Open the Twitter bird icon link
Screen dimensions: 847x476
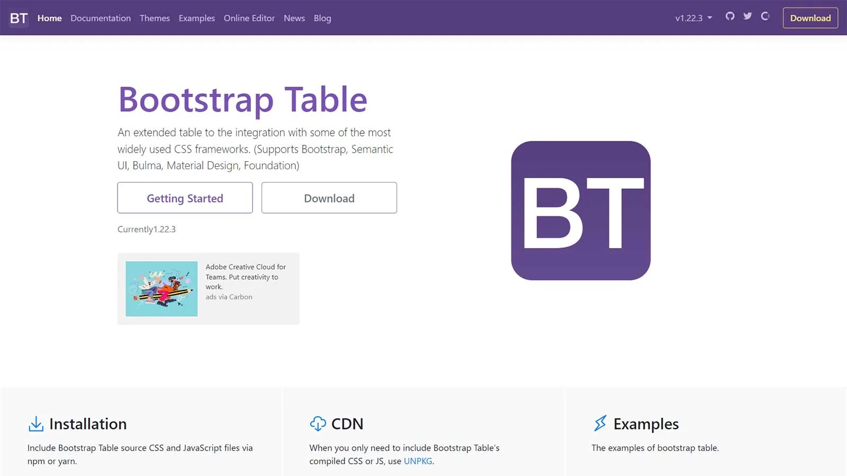pyautogui.click(x=747, y=16)
